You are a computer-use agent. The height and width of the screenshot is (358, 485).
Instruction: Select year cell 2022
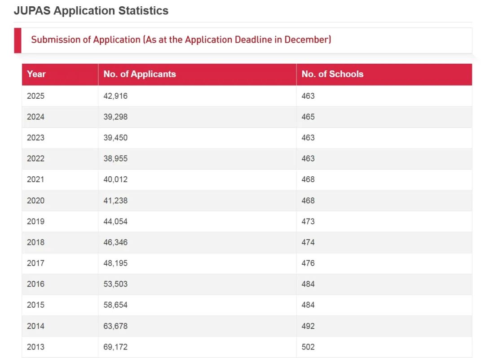(35, 159)
